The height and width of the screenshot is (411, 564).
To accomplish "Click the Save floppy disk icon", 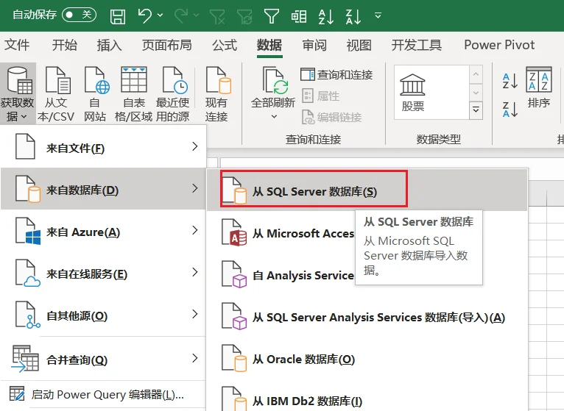I will 118,16.
